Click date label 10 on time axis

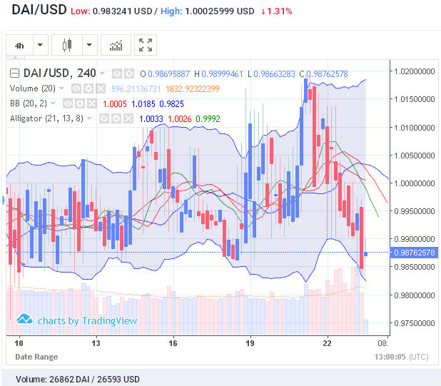coord(19,343)
